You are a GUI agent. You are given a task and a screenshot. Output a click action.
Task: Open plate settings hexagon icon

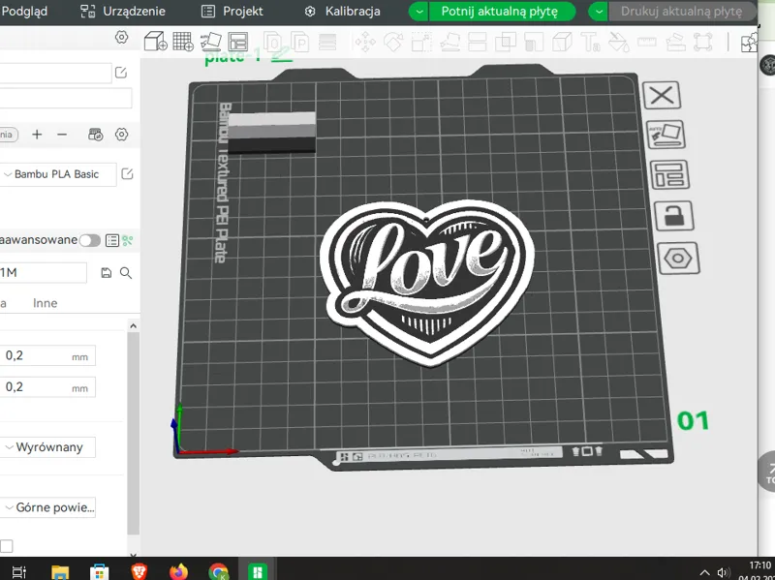click(x=677, y=259)
